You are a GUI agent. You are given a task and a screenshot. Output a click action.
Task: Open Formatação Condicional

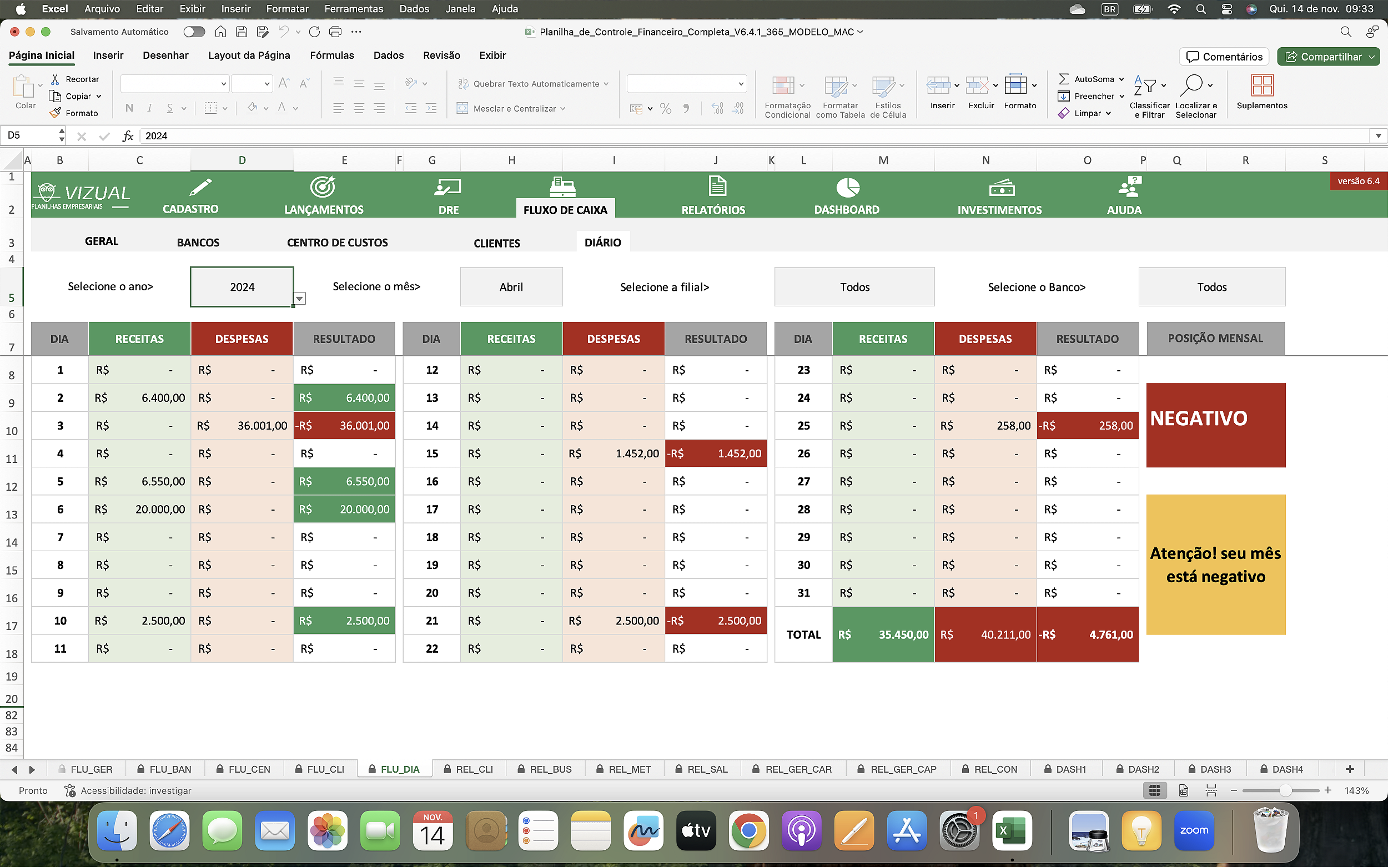point(787,96)
